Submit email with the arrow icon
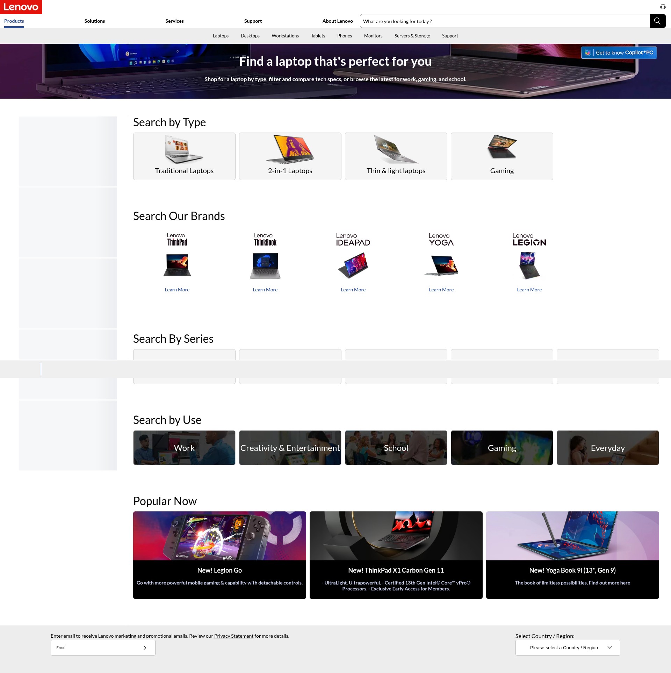This screenshot has height=673, width=671. pyautogui.click(x=145, y=648)
